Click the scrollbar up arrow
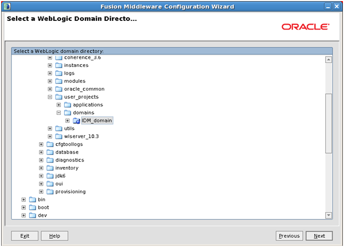Viewport: 344px width, 247px height. click(329, 60)
